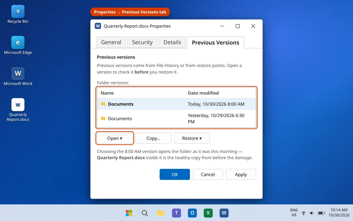Click 'Yesterday, 10/29/2026 6:30 PM' date cell
The image size is (353, 221).
216,118
